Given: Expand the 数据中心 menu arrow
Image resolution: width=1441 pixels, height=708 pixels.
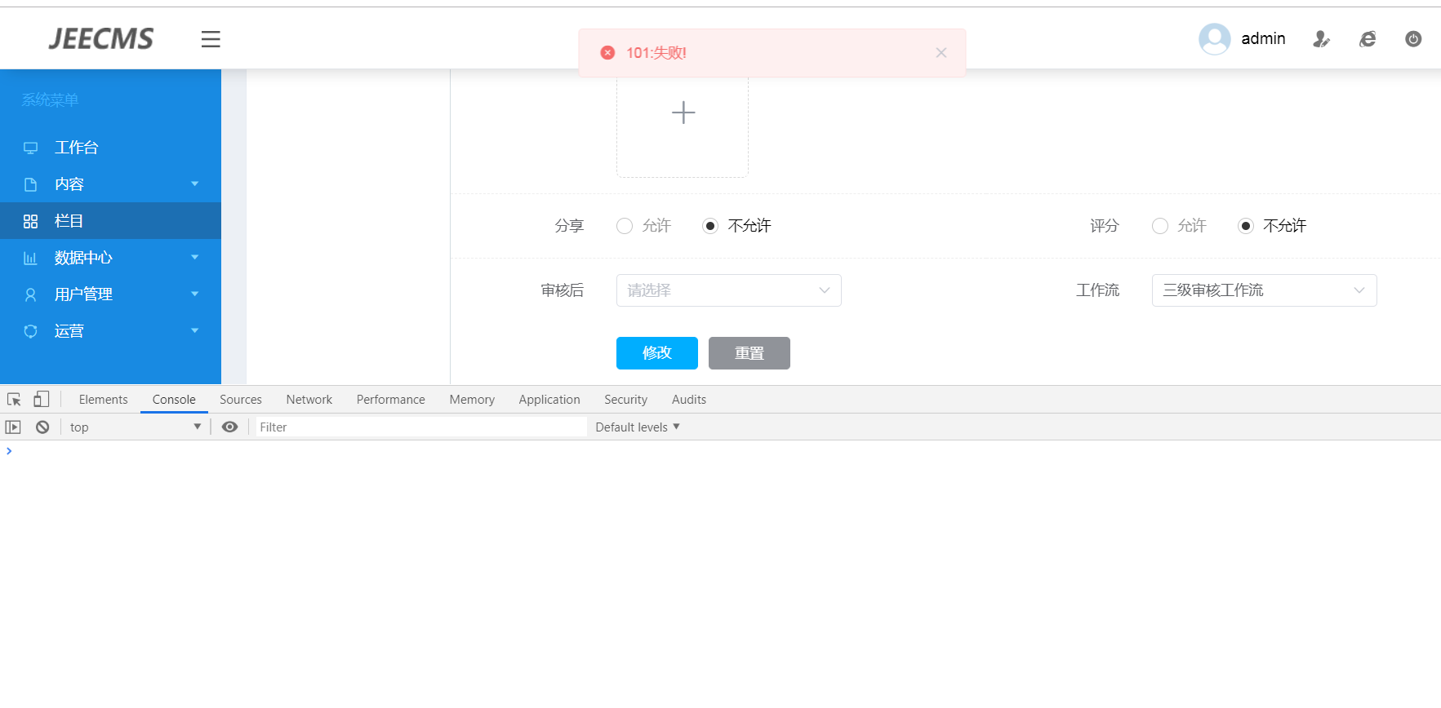Looking at the screenshot, I should [195, 258].
